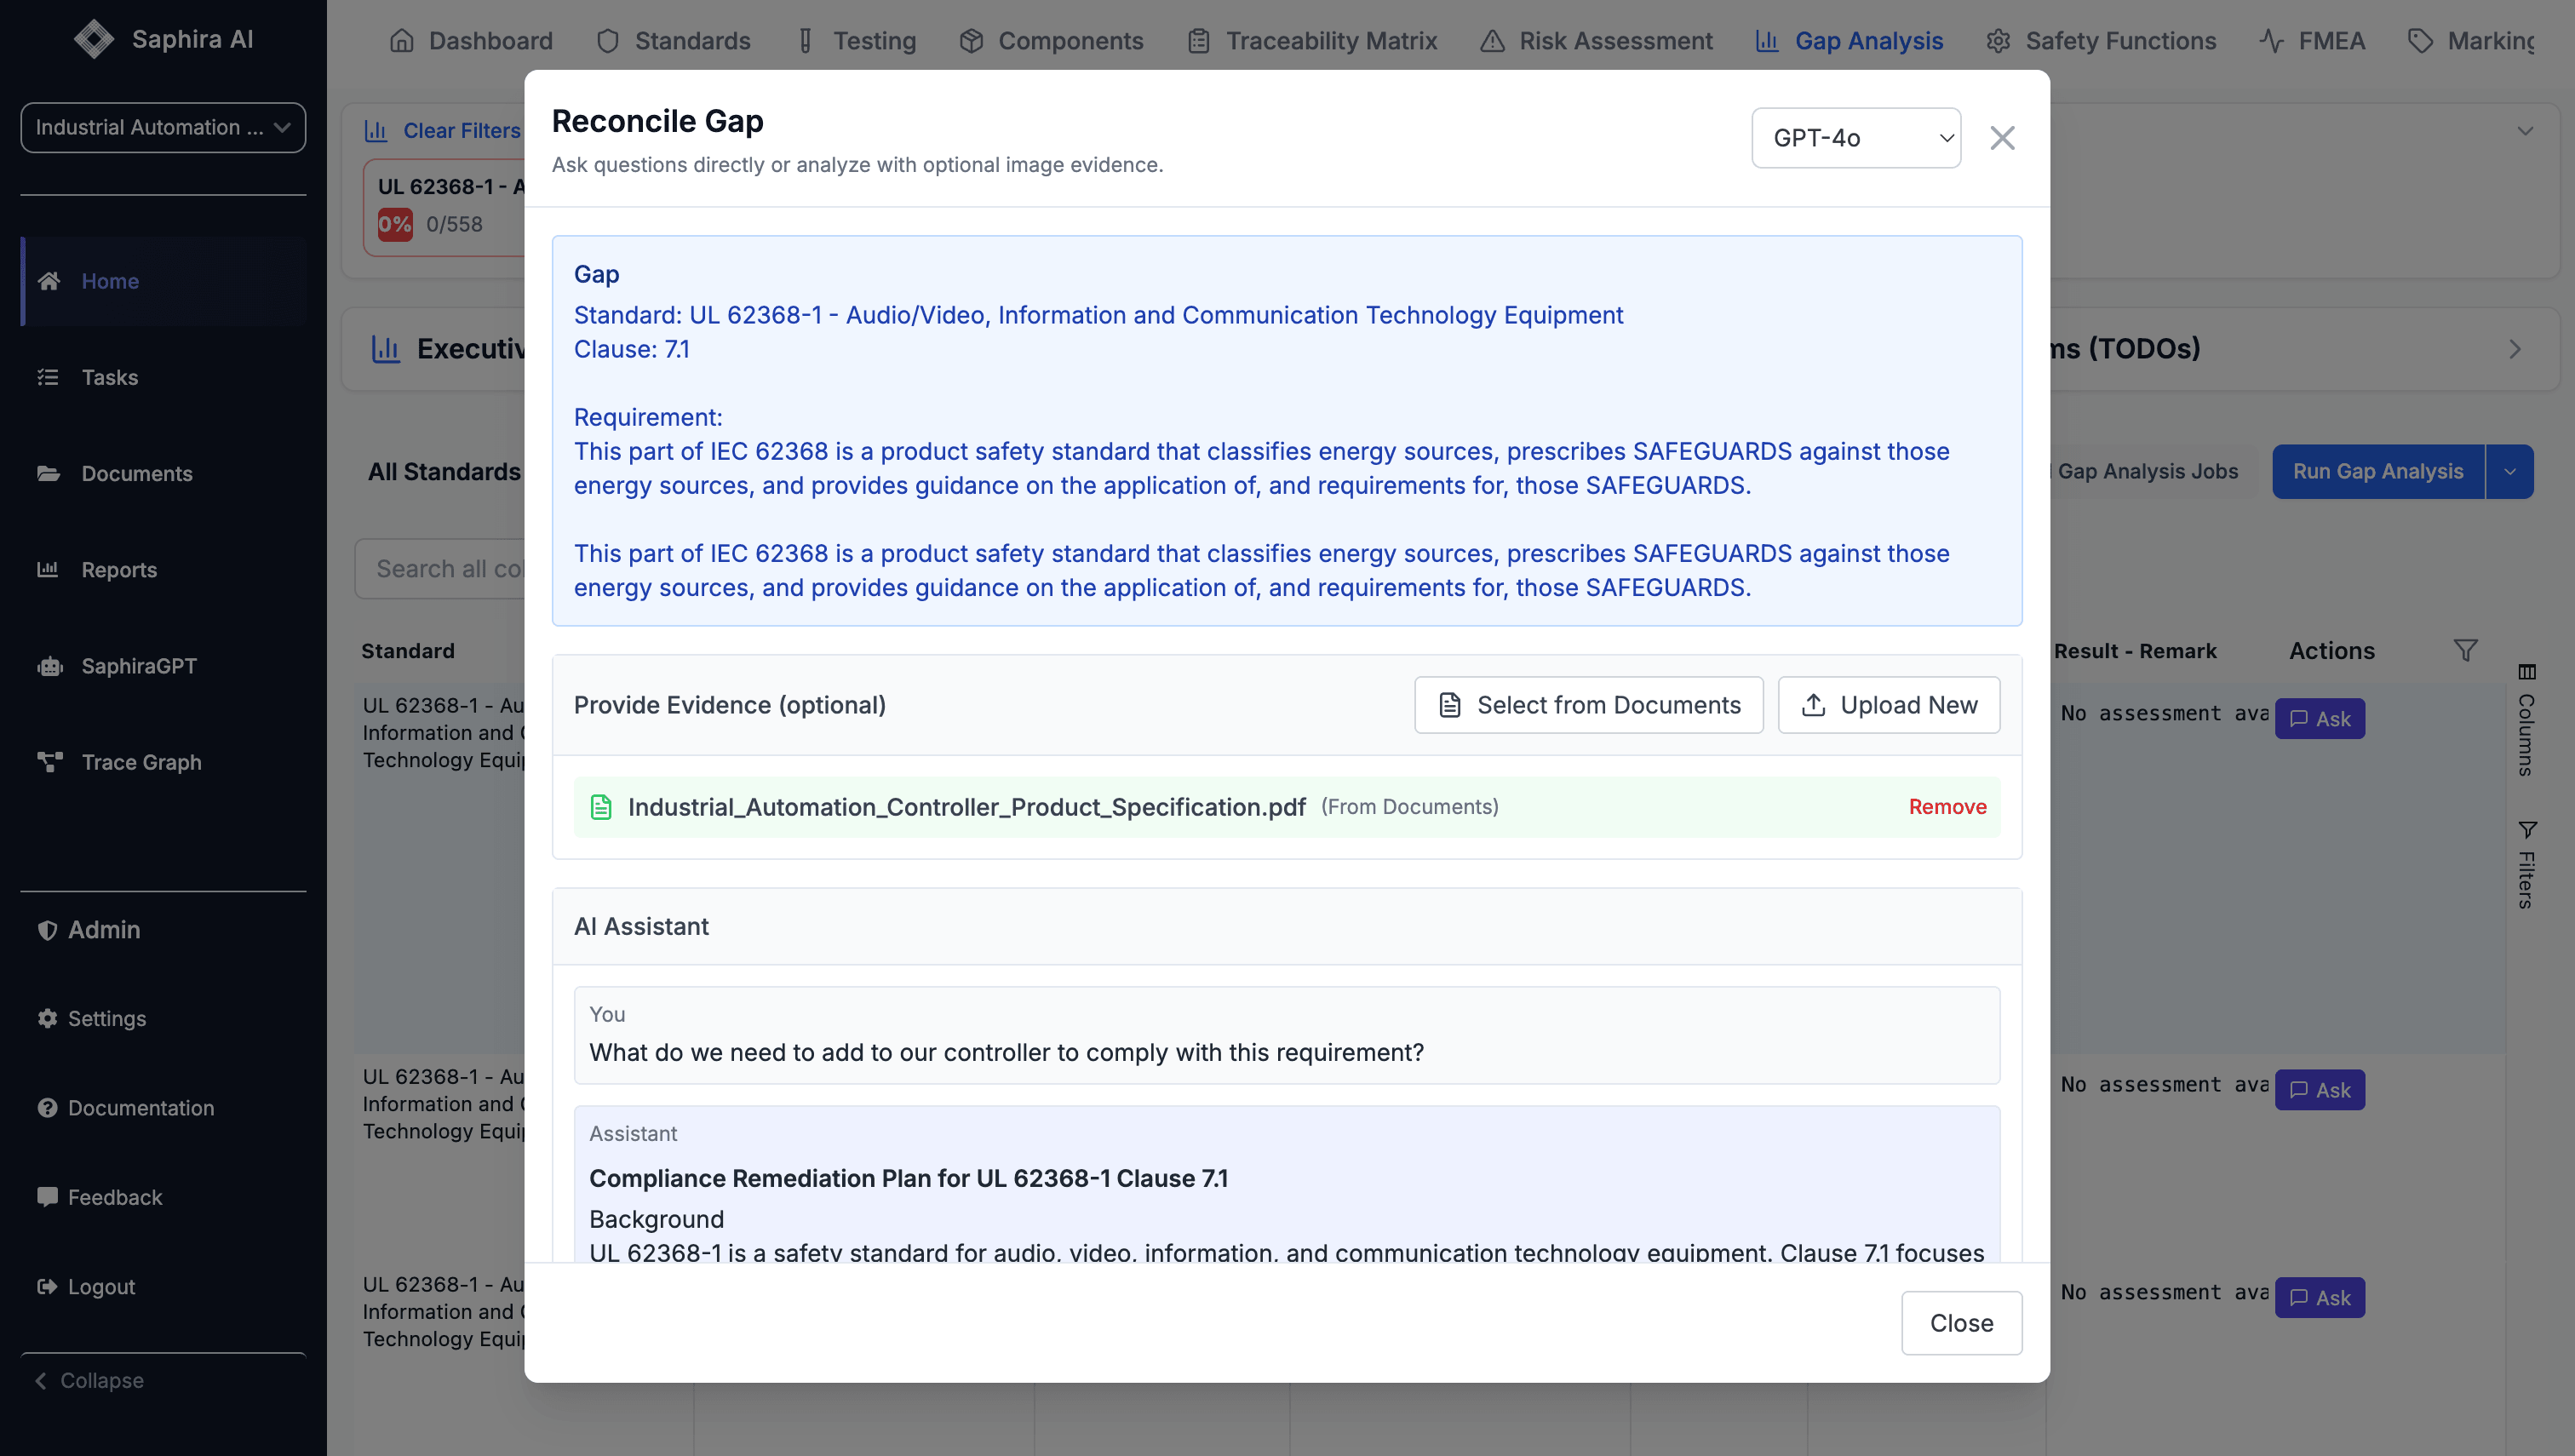Open the Industrial Automation project selector
Viewport: 2575px width, 1456px height.
point(163,127)
